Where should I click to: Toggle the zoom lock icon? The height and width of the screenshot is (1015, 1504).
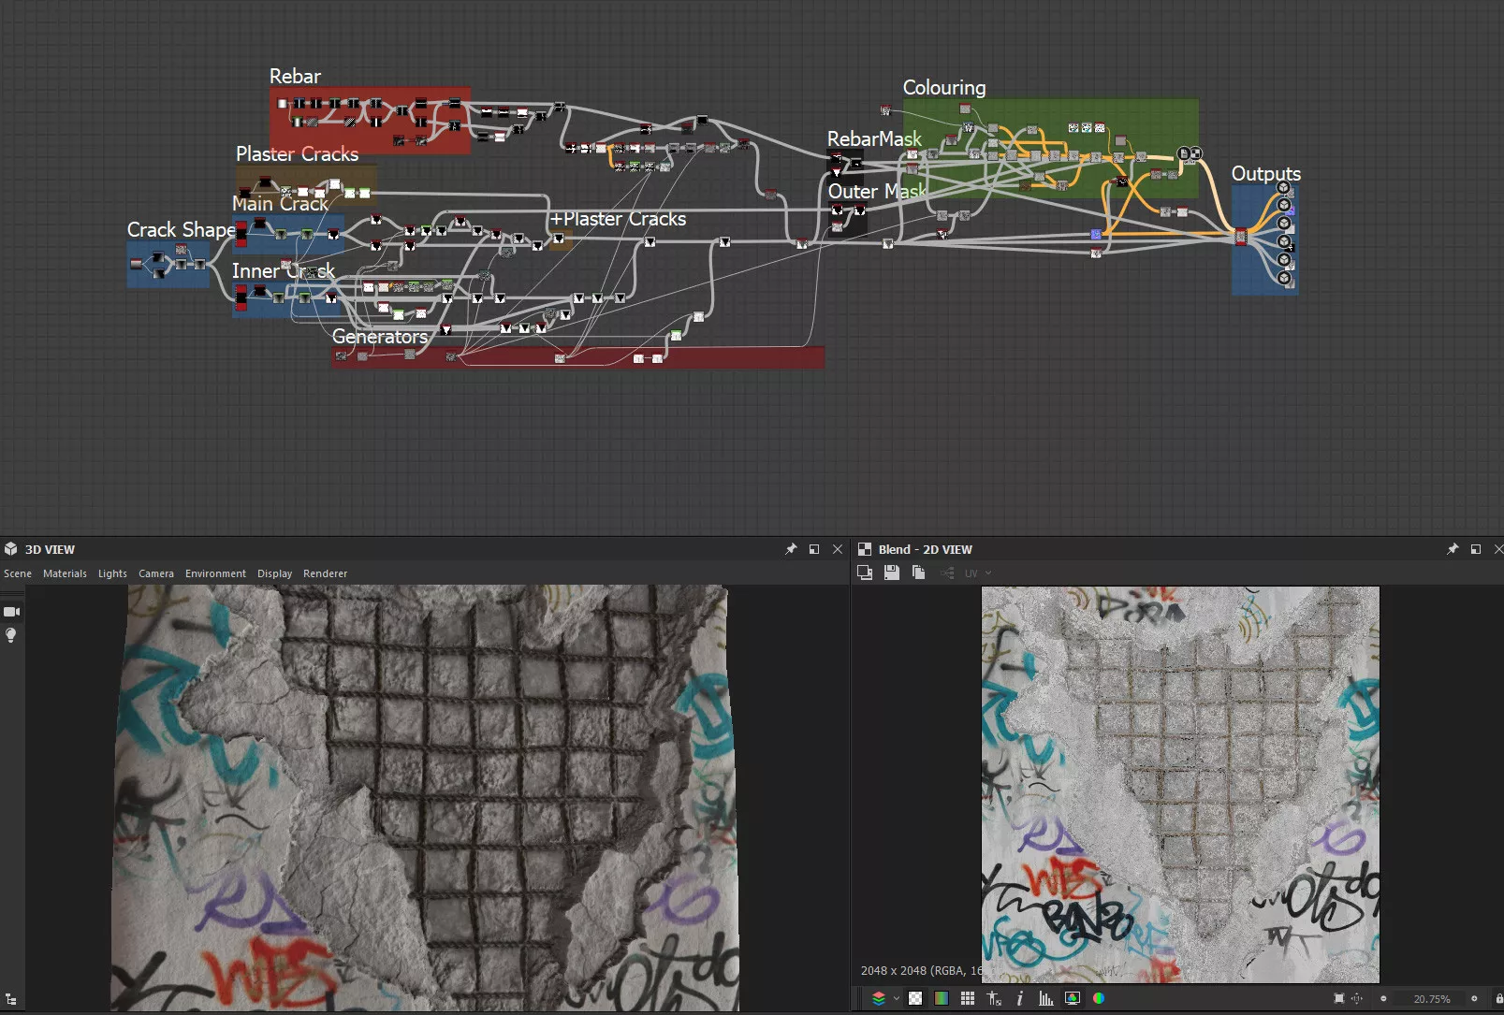[x=1498, y=998]
